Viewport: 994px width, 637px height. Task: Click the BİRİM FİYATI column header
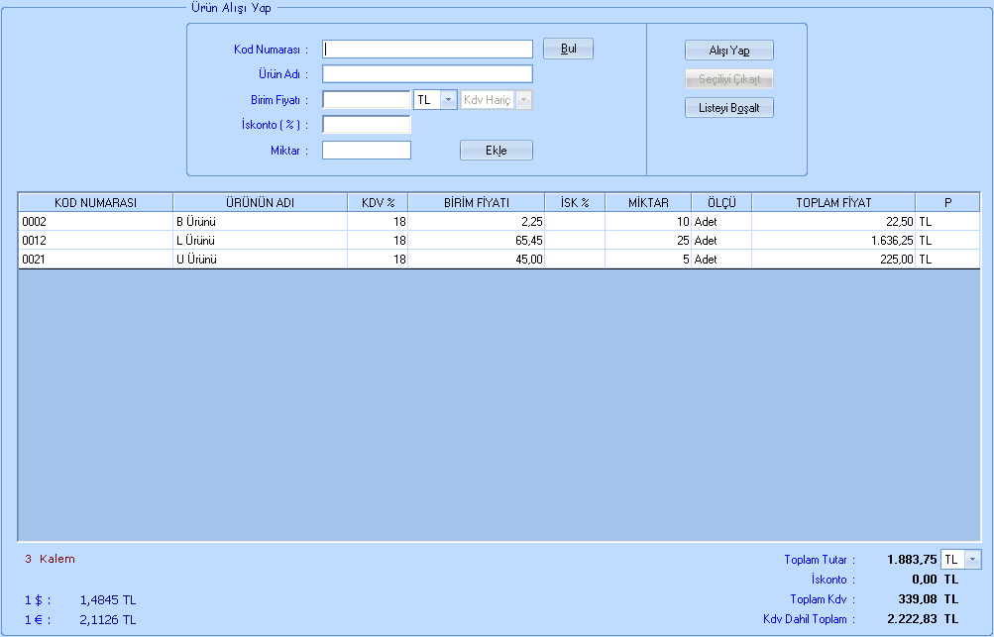(476, 202)
